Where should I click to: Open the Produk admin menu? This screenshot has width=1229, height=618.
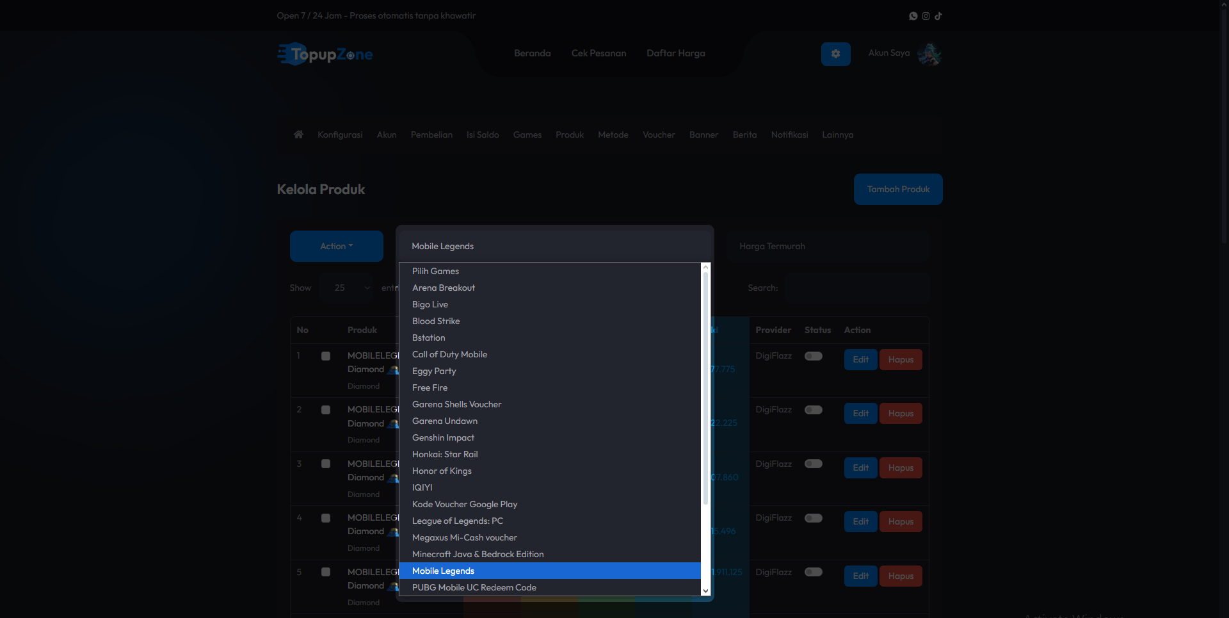[x=570, y=134]
